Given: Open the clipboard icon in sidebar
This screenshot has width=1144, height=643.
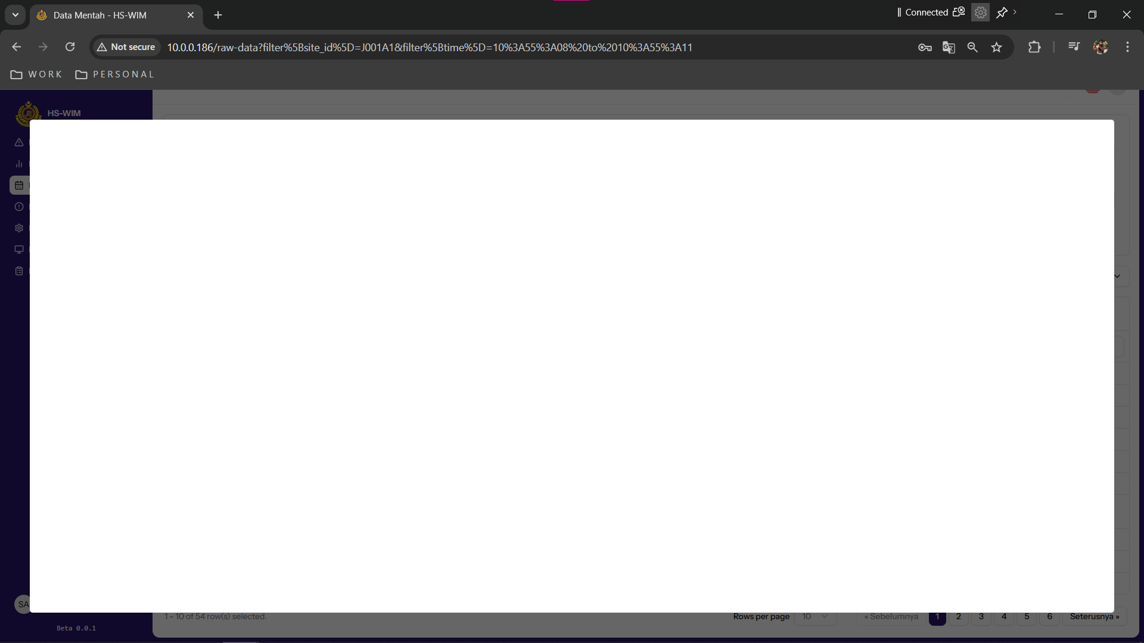Looking at the screenshot, I should coord(19,271).
